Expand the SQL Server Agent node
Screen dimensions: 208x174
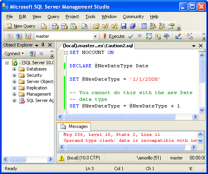14,100
